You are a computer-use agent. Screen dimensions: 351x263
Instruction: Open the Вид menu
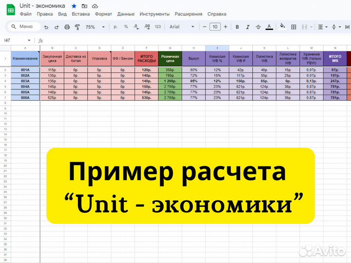[62, 14]
